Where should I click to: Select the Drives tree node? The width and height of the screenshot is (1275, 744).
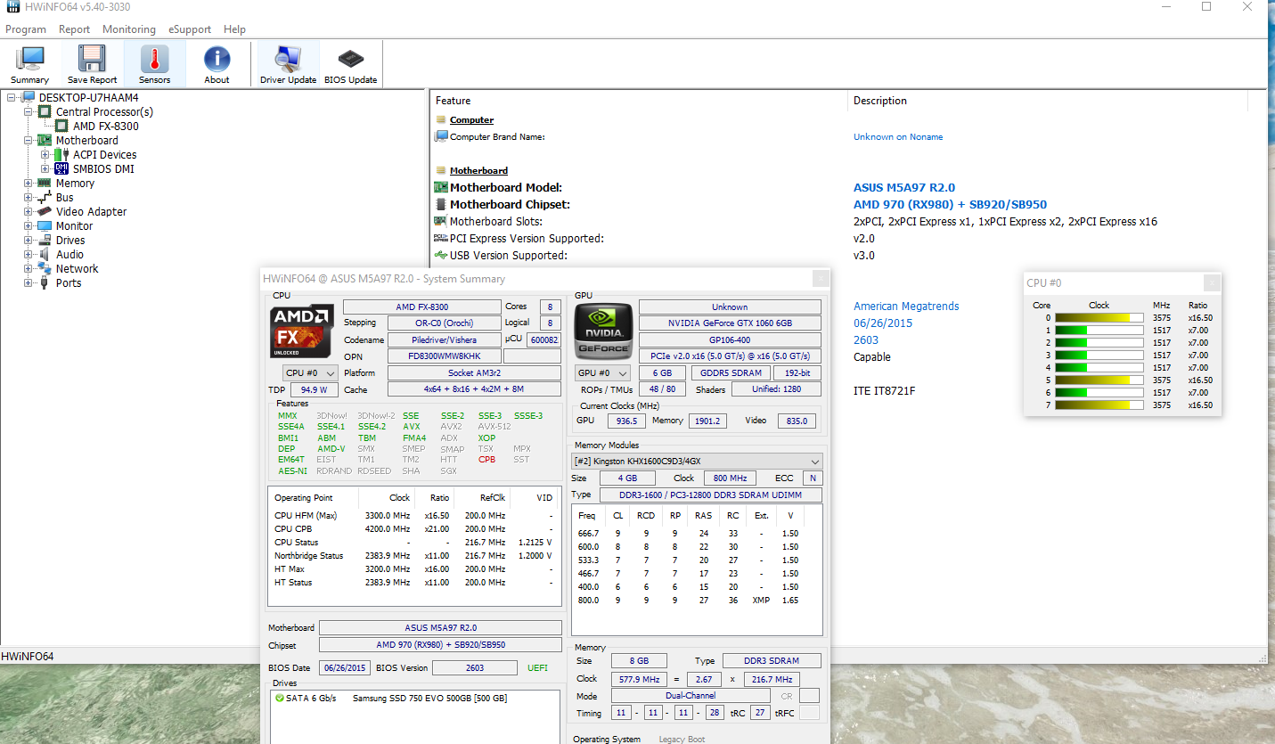[x=70, y=241]
